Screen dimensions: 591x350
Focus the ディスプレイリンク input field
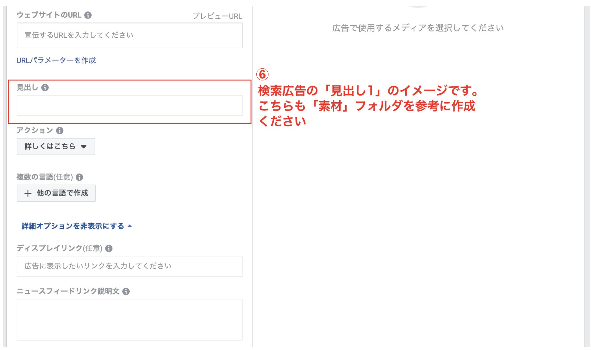[x=129, y=266]
